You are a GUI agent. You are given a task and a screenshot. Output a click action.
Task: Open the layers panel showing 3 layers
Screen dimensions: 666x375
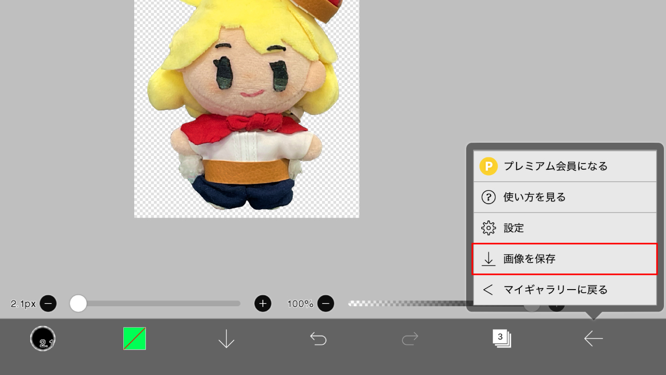(502, 339)
